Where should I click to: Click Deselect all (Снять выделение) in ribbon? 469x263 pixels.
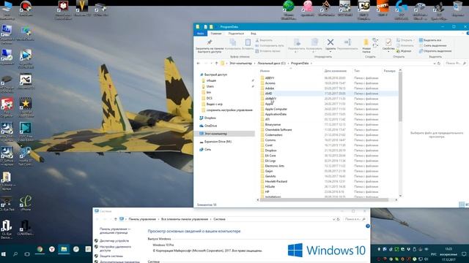click(x=432, y=45)
